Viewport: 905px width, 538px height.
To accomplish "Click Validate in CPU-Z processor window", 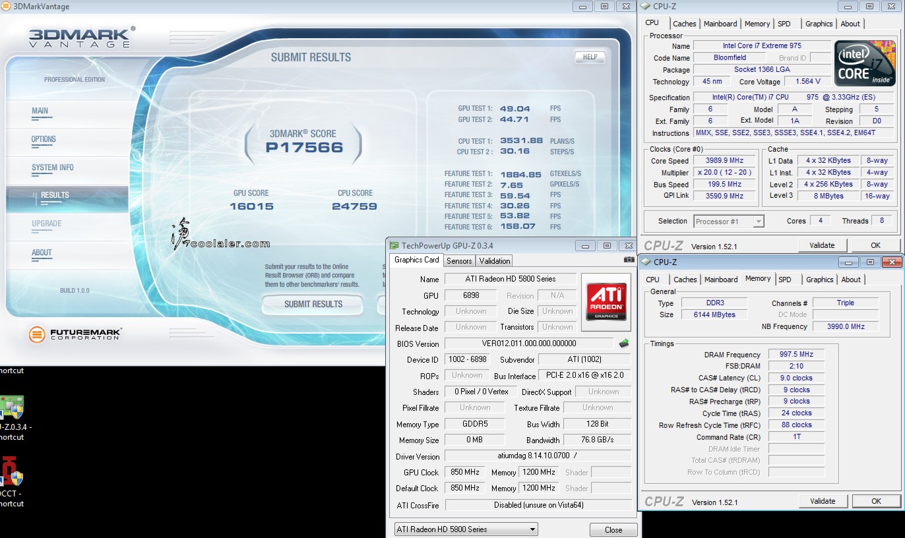I will click(822, 245).
